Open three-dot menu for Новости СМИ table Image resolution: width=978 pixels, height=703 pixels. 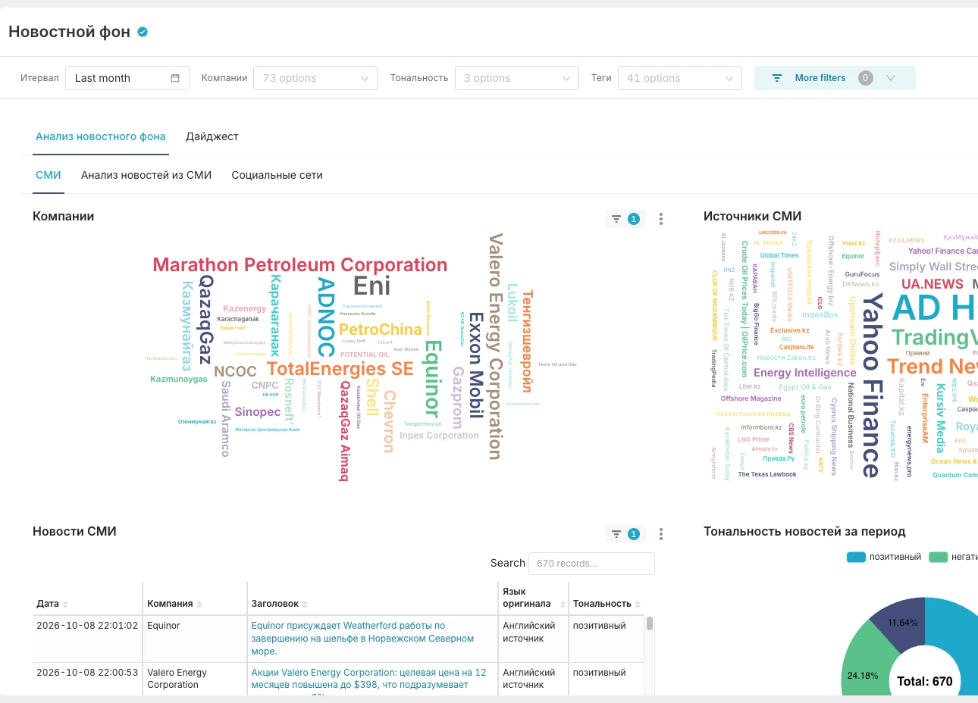[661, 534]
